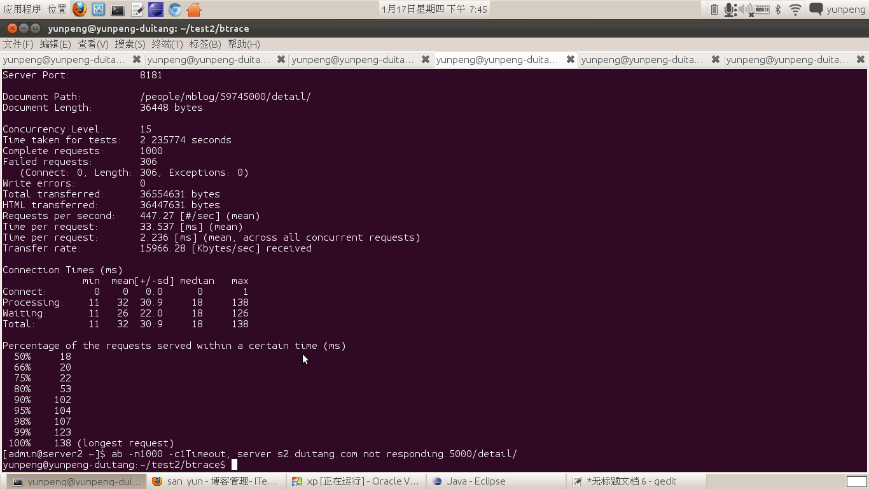Click the "(longest request)" text
The width and height of the screenshot is (869, 489).
pos(125,443)
